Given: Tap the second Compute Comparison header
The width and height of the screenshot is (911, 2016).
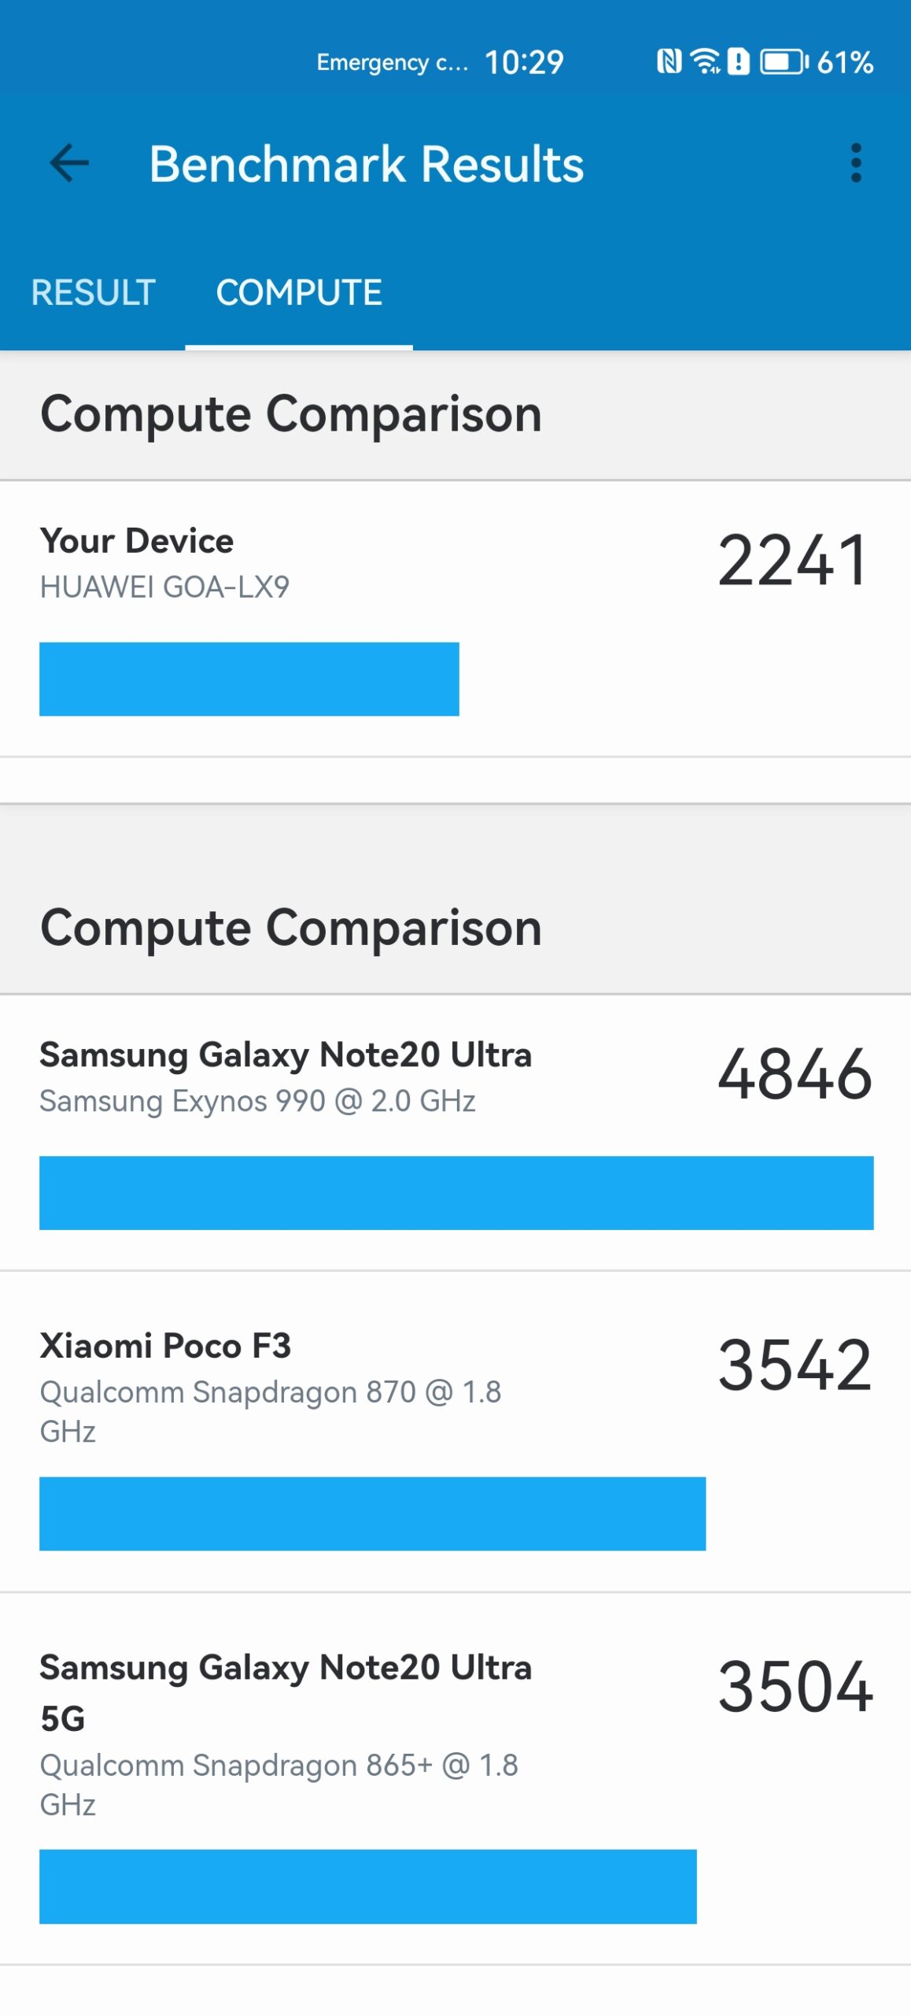Looking at the screenshot, I should pos(291,928).
